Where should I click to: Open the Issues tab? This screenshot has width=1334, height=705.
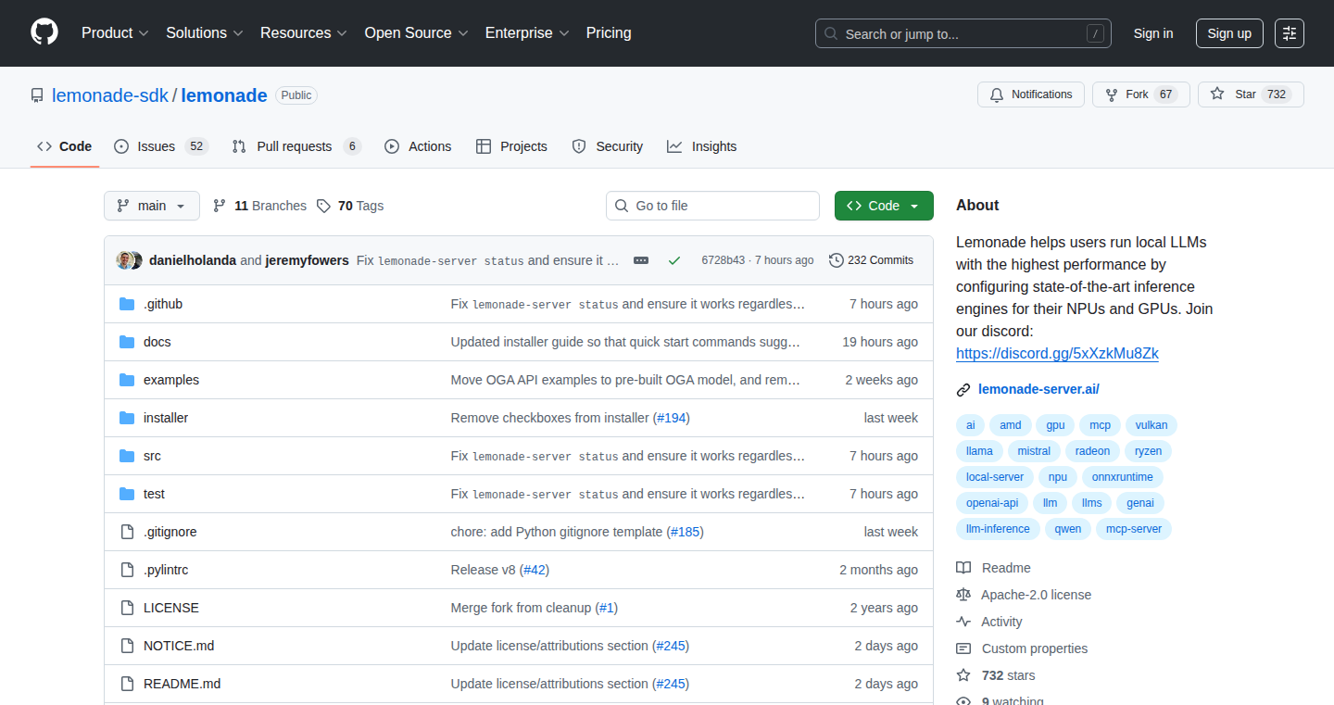pyautogui.click(x=161, y=146)
